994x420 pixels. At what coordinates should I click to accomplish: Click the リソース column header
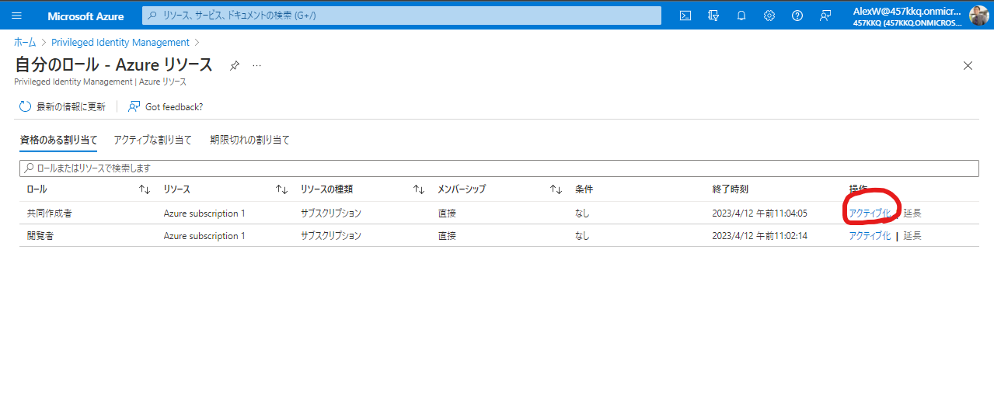[x=177, y=189]
